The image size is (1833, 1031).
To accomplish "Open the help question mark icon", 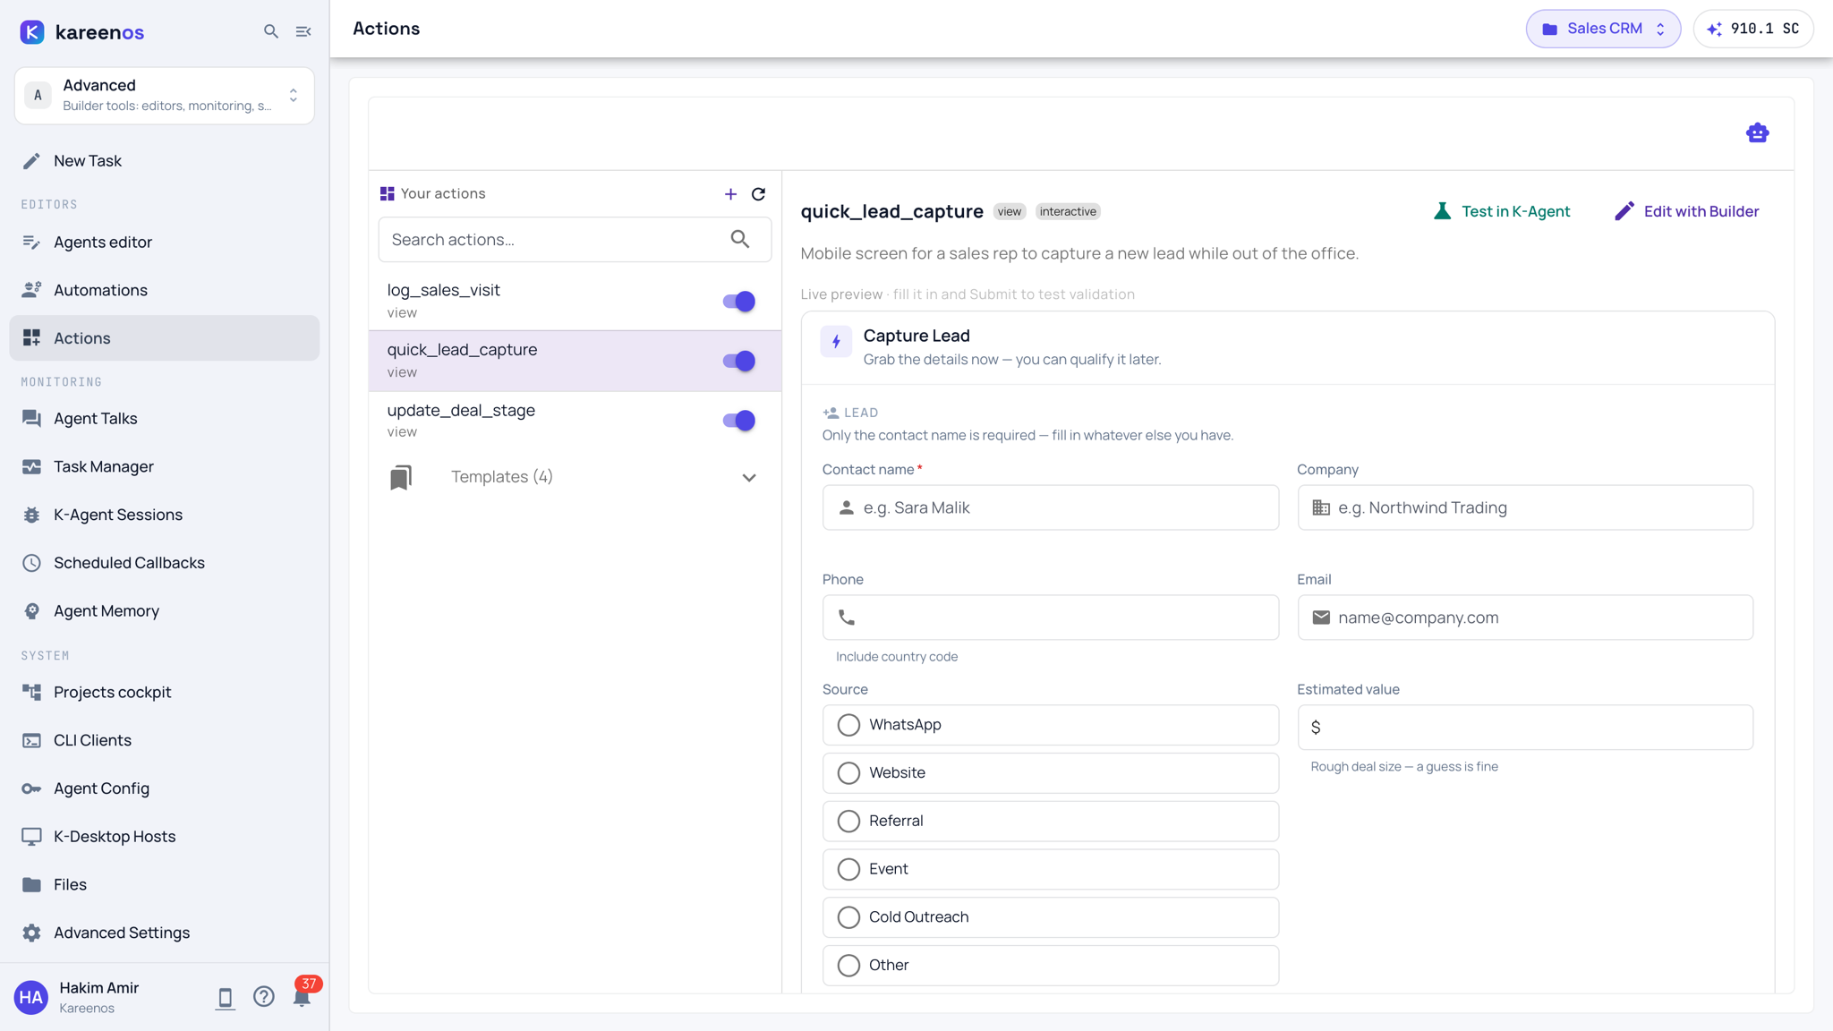I will point(263,997).
